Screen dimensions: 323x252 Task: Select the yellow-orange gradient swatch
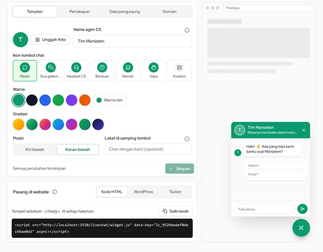pos(19,124)
